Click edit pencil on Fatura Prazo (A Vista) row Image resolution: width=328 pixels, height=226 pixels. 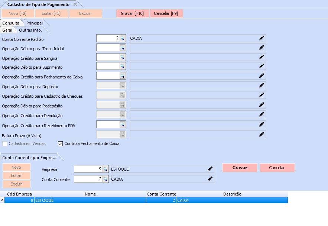click(262, 134)
